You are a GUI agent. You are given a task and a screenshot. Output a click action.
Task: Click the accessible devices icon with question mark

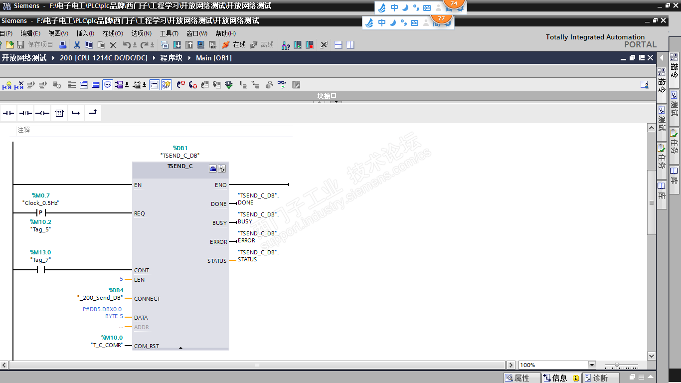tap(286, 45)
